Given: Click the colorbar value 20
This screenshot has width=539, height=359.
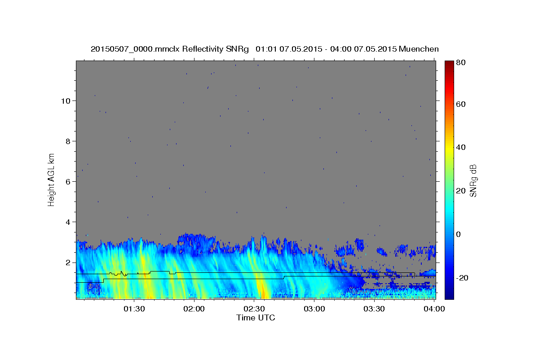Looking at the screenshot, I should pos(460,191).
